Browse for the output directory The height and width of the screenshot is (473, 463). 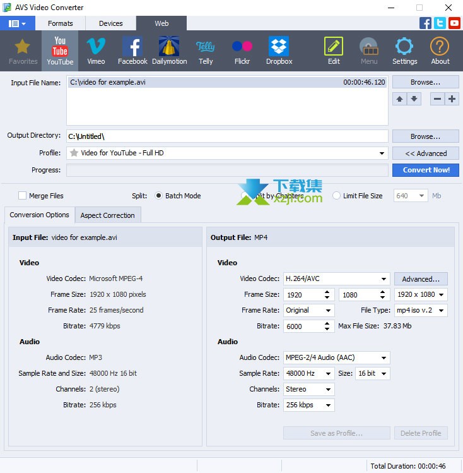[425, 136]
